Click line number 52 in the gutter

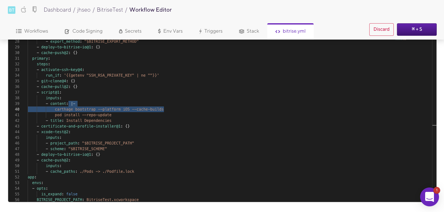click(17, 177)
